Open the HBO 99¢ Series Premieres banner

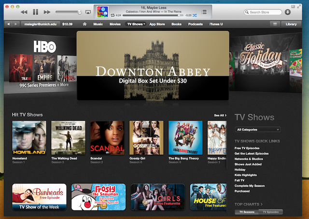click(40, 63)
